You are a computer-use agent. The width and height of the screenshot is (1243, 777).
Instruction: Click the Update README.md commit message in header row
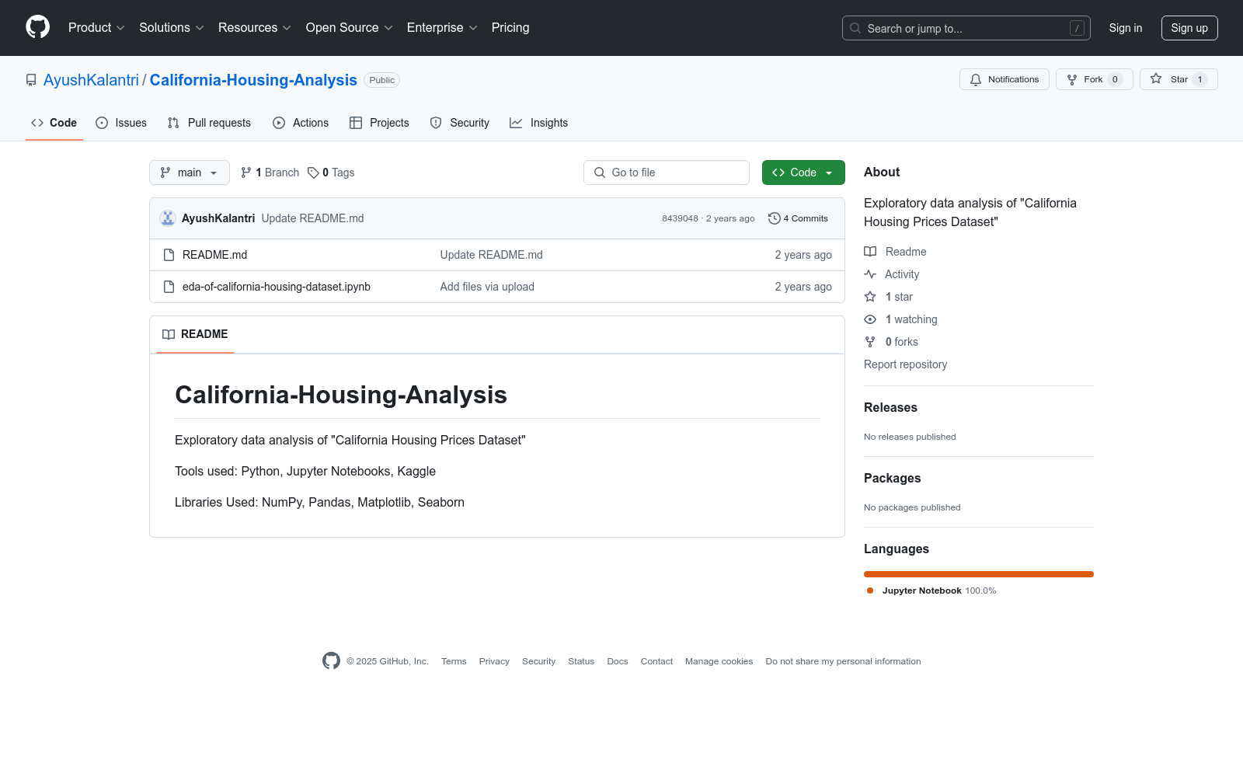coord(312,218)
